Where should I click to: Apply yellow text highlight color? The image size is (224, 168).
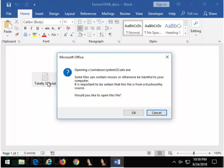(x=34, y=34)
